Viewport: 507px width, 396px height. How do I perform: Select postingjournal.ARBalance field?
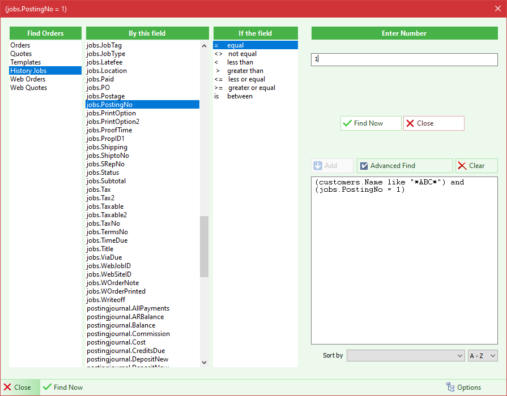pyautogui.click(x=143, y=317)
